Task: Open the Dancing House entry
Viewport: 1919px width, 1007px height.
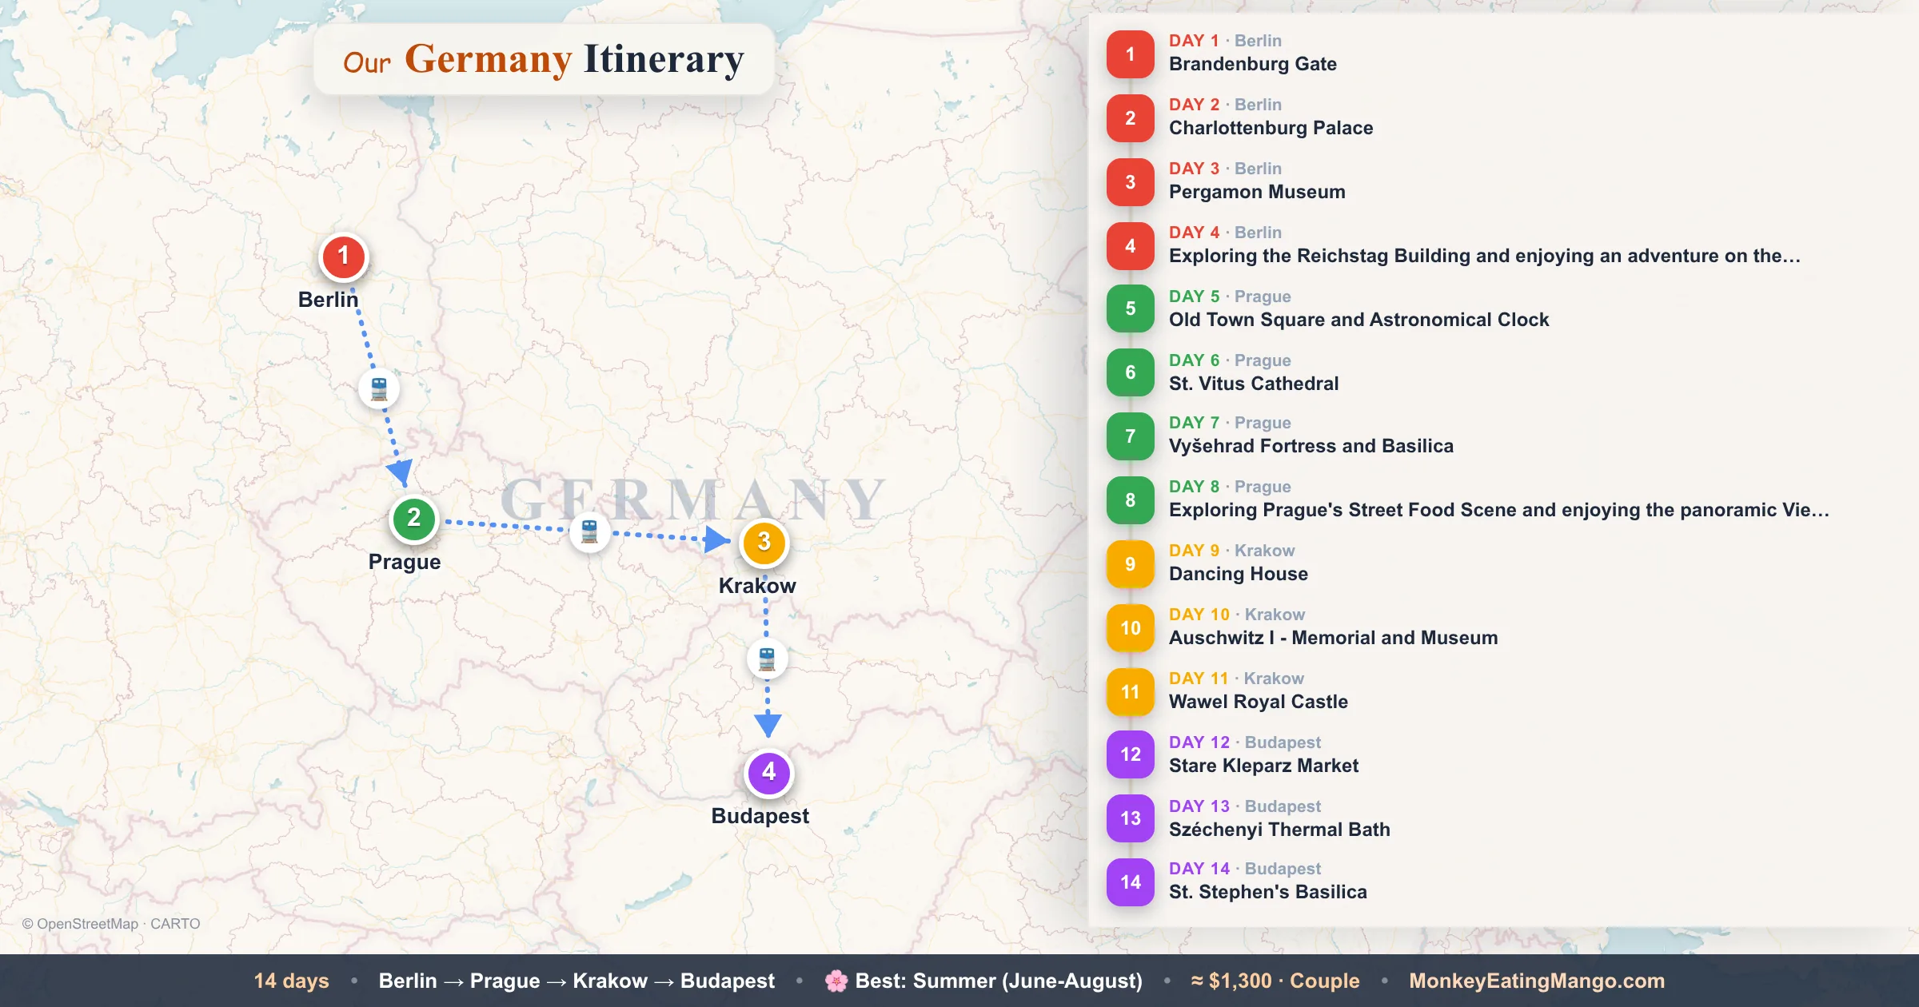Action: (x=1238, y=575)
